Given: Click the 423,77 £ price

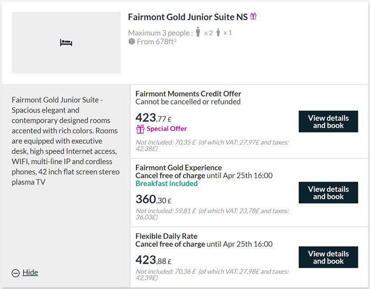Looking at the screenshot, I should pyautogui.click(x=153, y=118).
